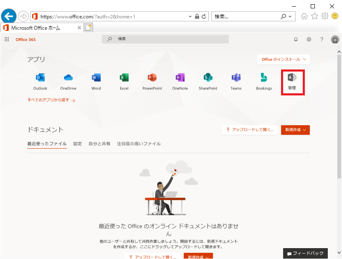Image resolution: width=342 pixels, height=259 pixels.
Task: Click the Office 365 header link
Action: (25, 40)
